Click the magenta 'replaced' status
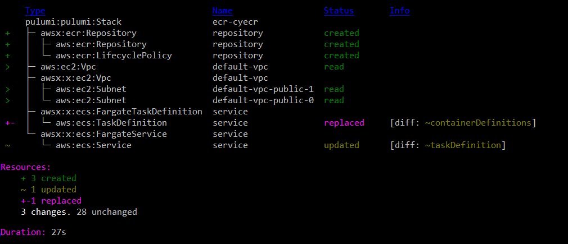 point(344,123)
